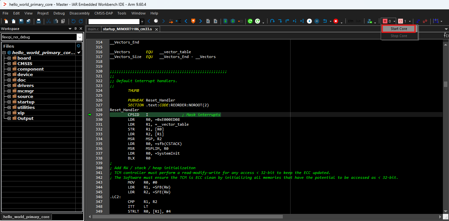449x221 pixels.
Task: Open the flexspi_nor_debug configuration dropdown
Action: pos(80,37)
